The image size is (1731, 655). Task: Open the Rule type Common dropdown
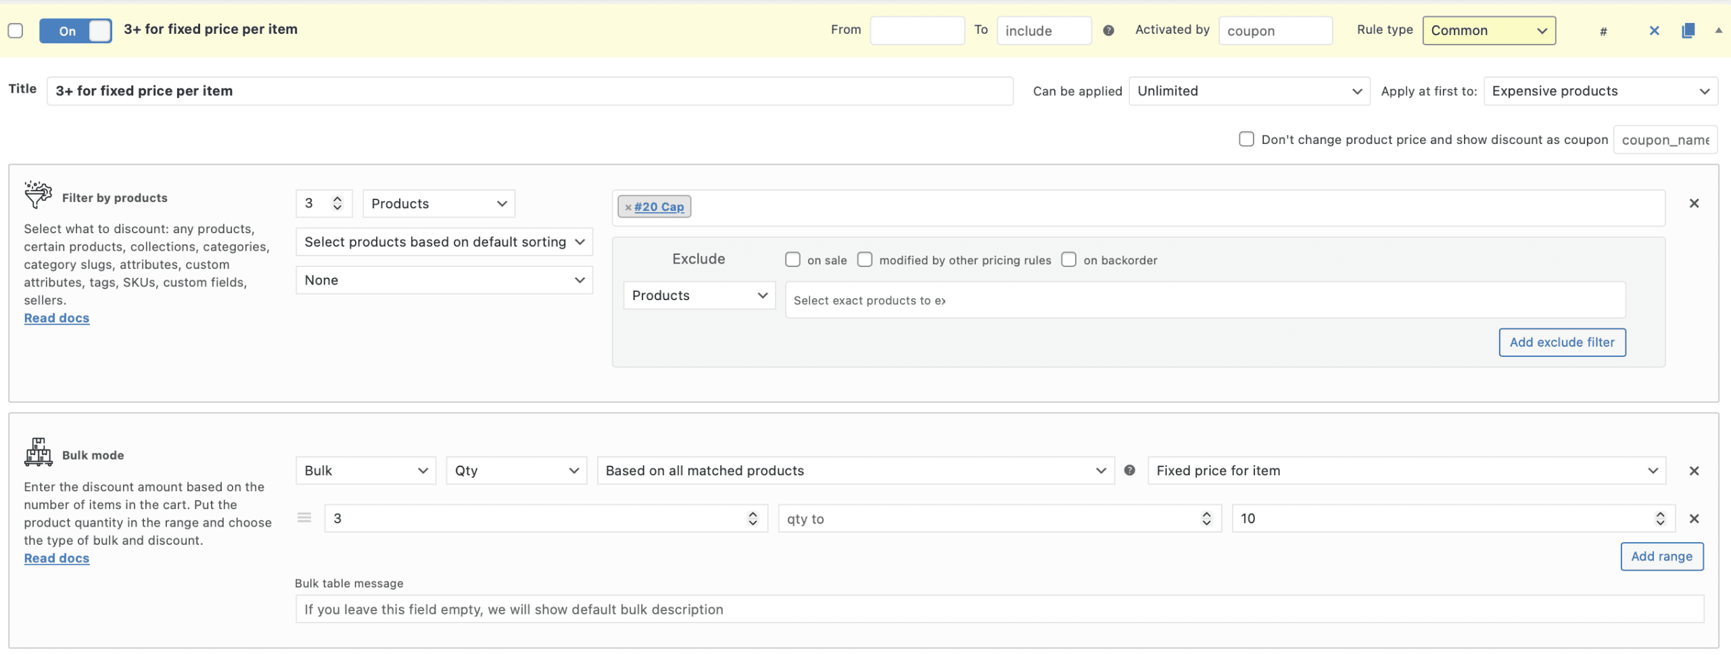tap(1488, 30)
